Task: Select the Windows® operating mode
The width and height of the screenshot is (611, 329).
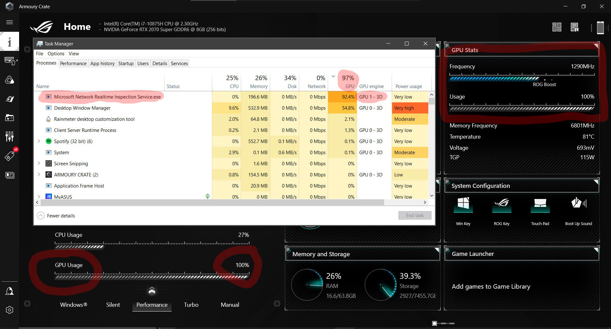Action: [74, 305]
